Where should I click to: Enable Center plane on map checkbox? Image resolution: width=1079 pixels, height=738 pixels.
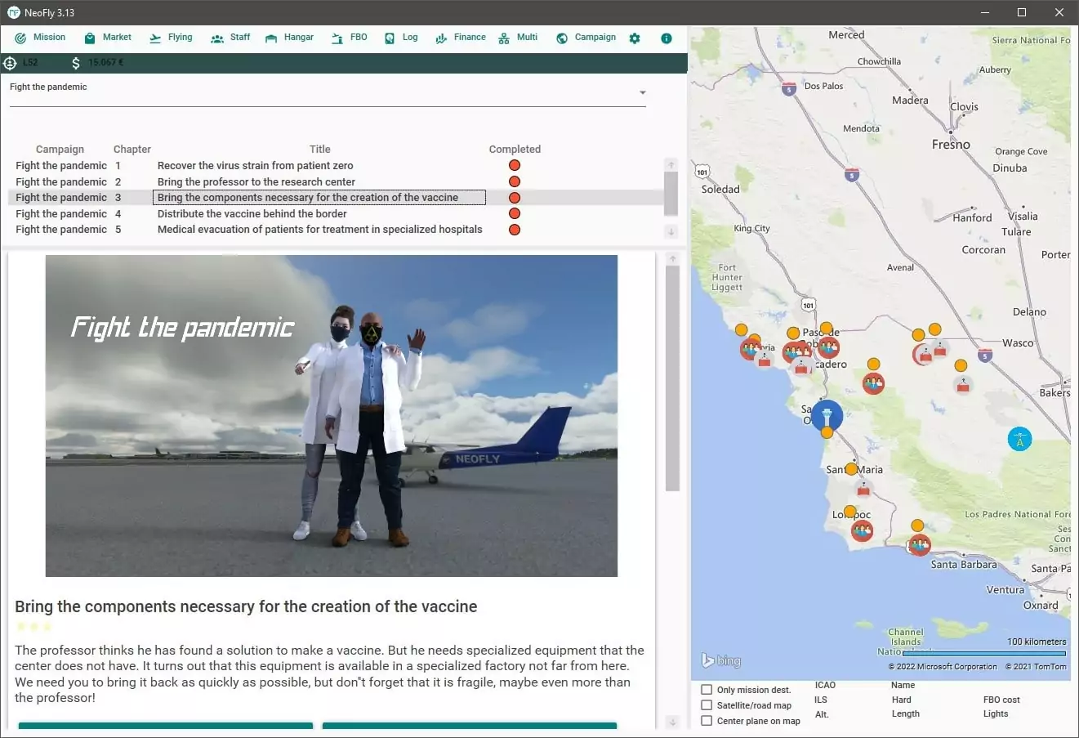707,721
